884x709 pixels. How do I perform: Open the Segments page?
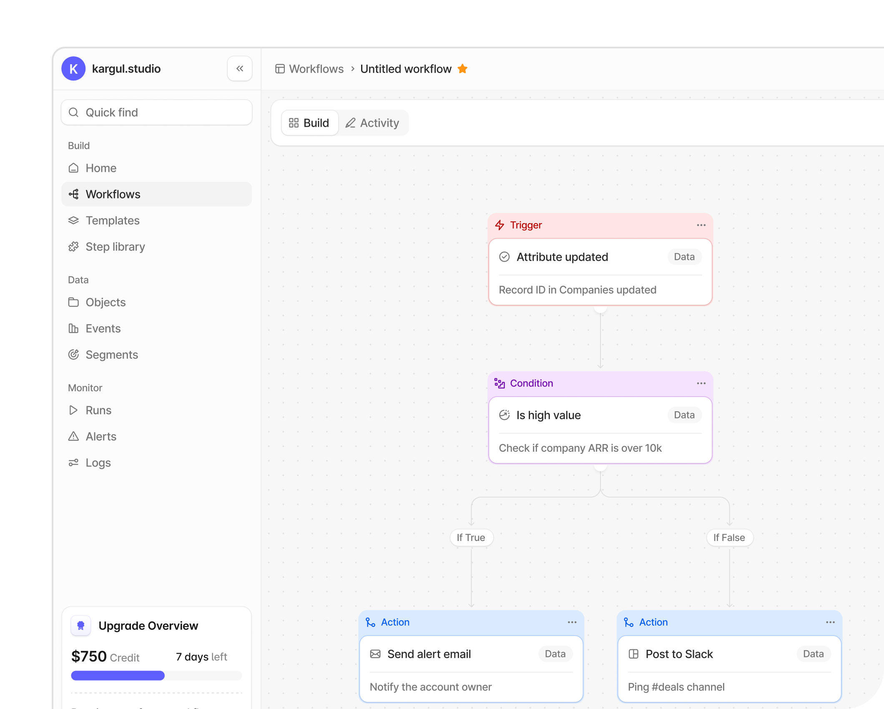pyautogui.click(x=112, y=355)
